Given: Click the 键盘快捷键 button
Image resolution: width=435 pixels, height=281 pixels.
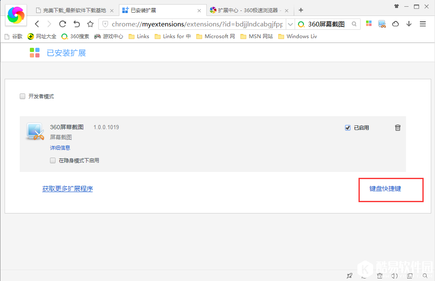Looking at the screenshot, I should point(390,190).
